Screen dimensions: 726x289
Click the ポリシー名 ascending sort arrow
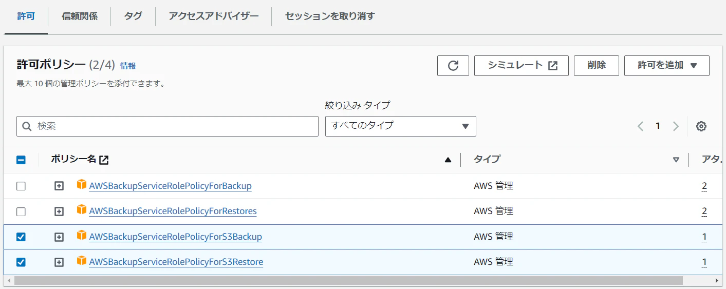448,160
